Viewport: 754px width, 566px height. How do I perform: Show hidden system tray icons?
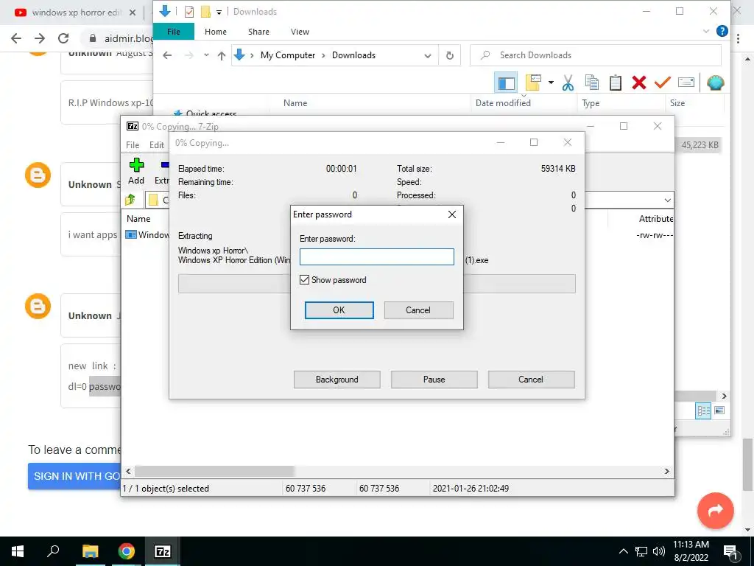tap(623, 551)
